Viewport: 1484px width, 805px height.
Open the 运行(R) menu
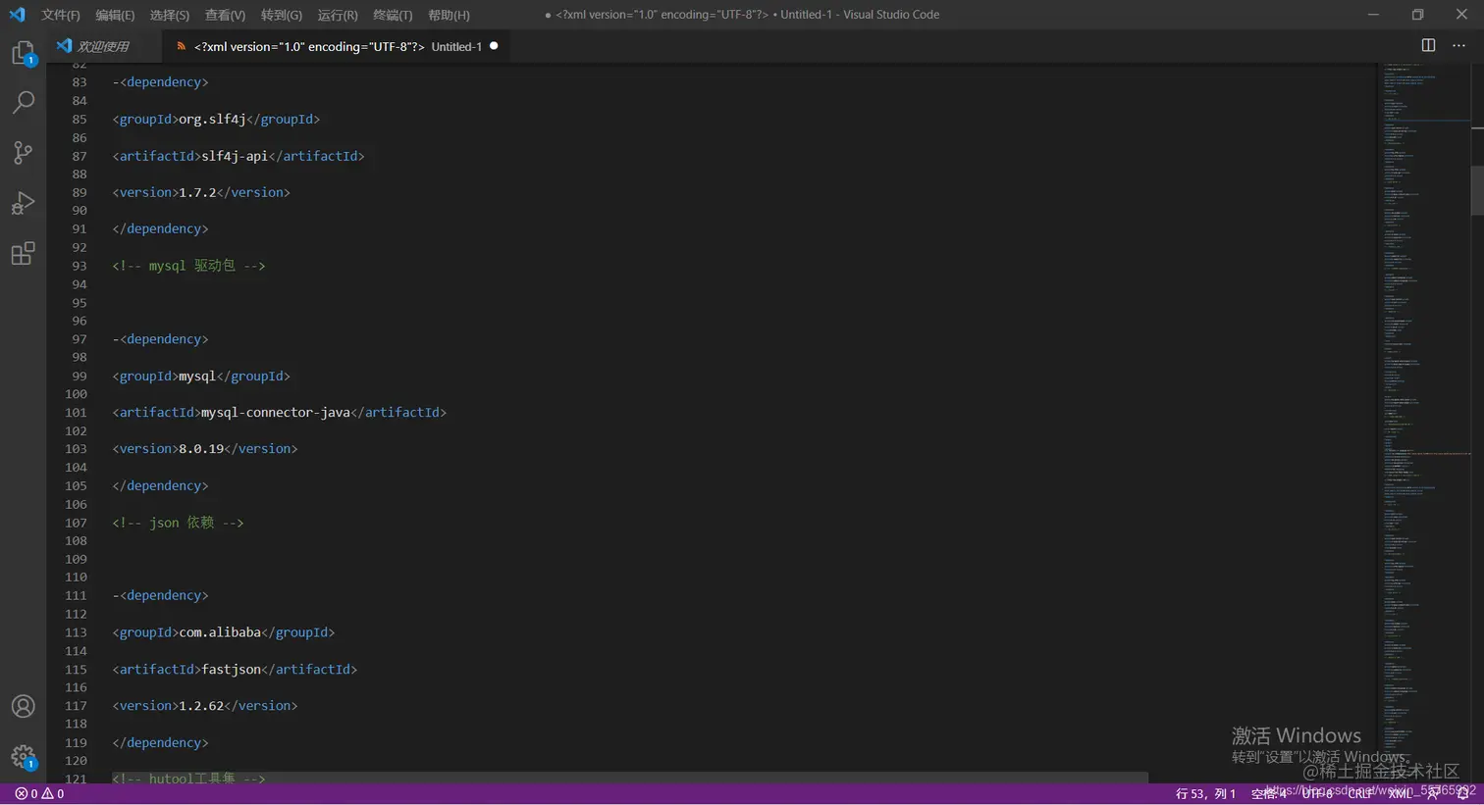(x=338, y=15)
